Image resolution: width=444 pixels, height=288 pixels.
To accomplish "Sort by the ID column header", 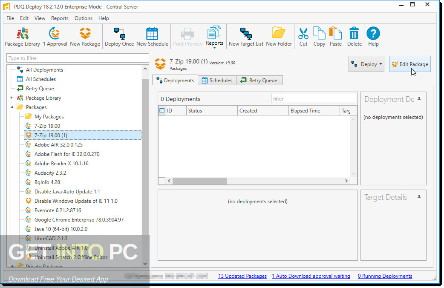I will click(176, 110).
